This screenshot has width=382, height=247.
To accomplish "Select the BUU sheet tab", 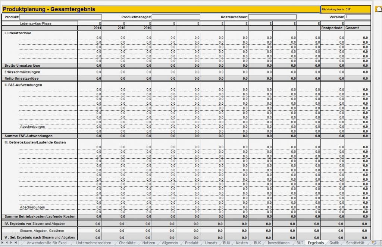I will [x=226, y=243].
